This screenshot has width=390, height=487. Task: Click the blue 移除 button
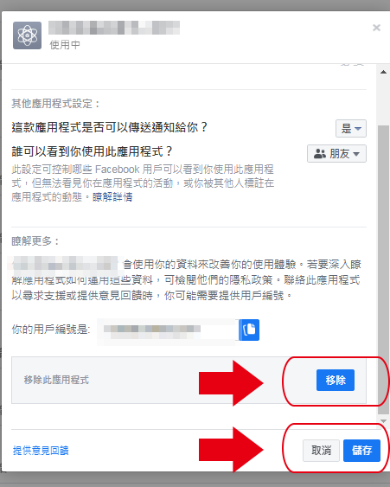[336, 380]
